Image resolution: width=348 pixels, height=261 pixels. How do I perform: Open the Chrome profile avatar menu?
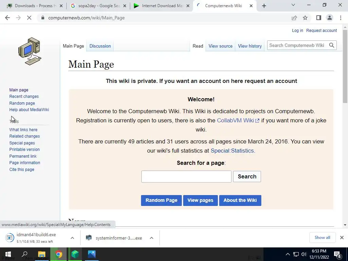tap(330, 18)
